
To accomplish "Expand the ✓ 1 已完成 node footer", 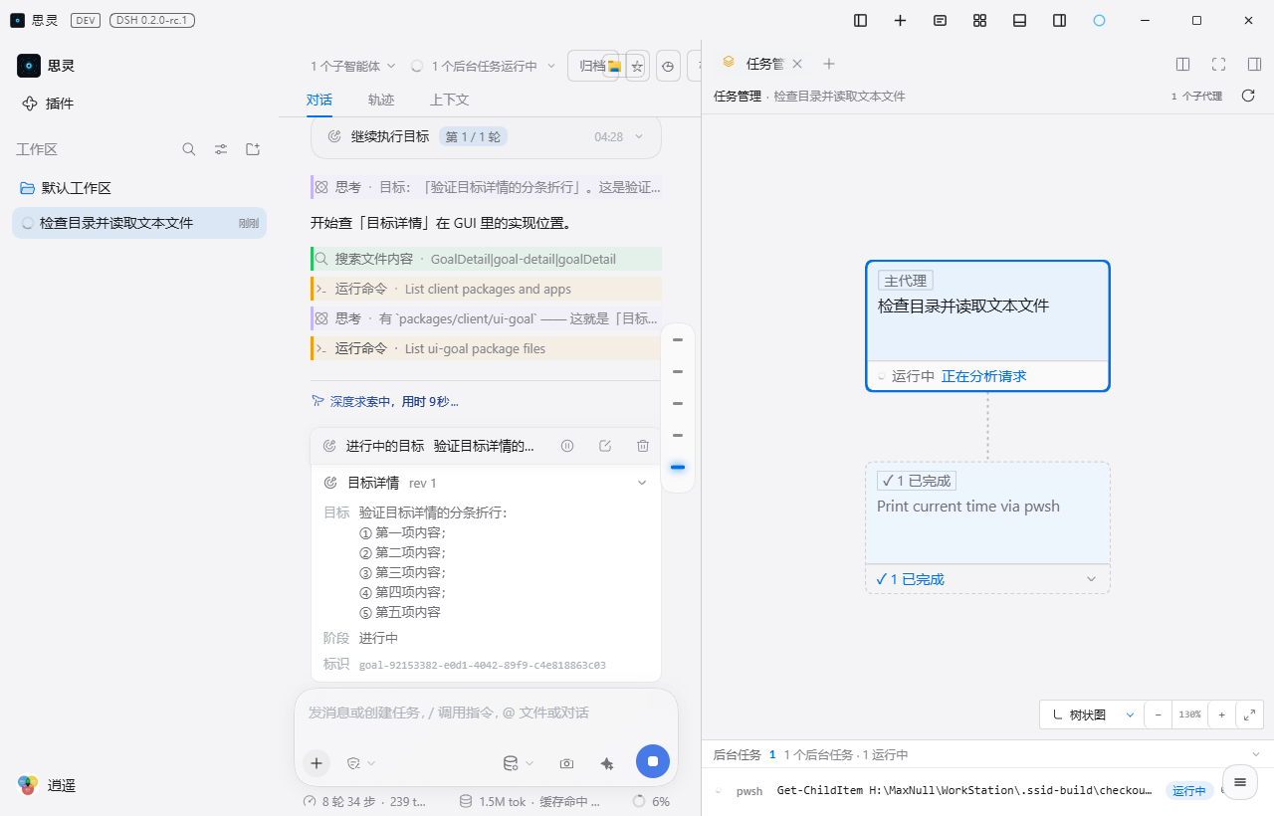I will click(x=987, y=579).
